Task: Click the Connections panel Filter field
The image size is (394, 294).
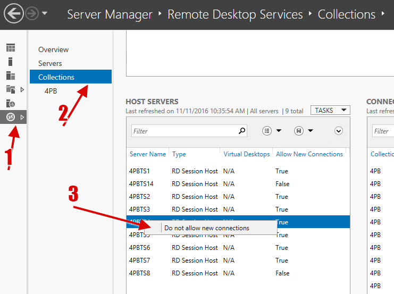Action: pyautogui.click(x=383, y=131)
